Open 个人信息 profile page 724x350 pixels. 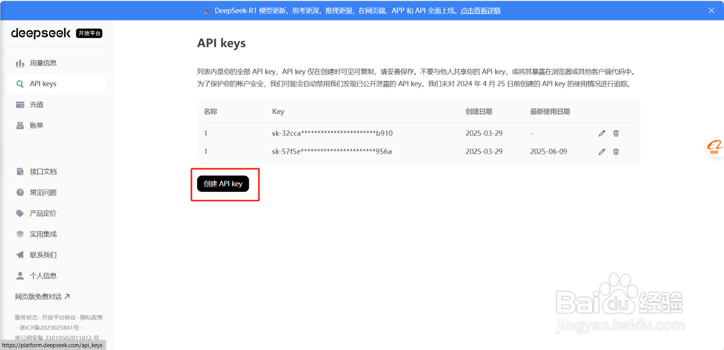pos(57,276)
